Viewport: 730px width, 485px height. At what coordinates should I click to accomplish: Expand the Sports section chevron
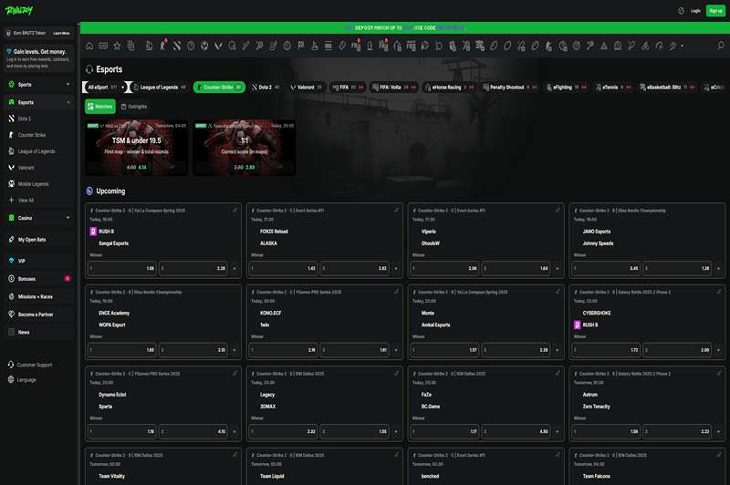tap(68, 84)
